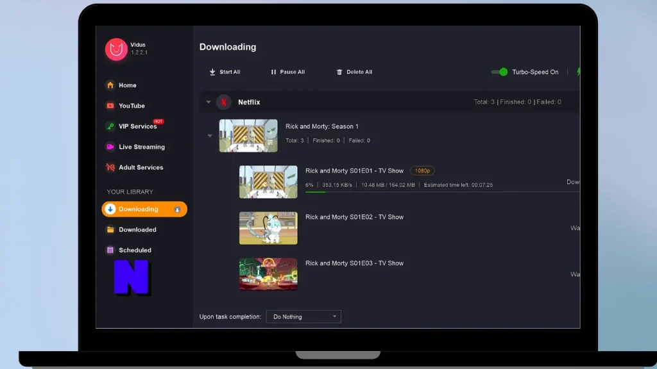This screenshot has width=657, height=369.
Task: Click the green lightning icon beside Turbo-Speed
Action: [578, 72]
